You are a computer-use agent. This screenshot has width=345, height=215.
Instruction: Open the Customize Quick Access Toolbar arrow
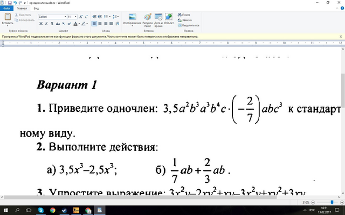[25, 3]
